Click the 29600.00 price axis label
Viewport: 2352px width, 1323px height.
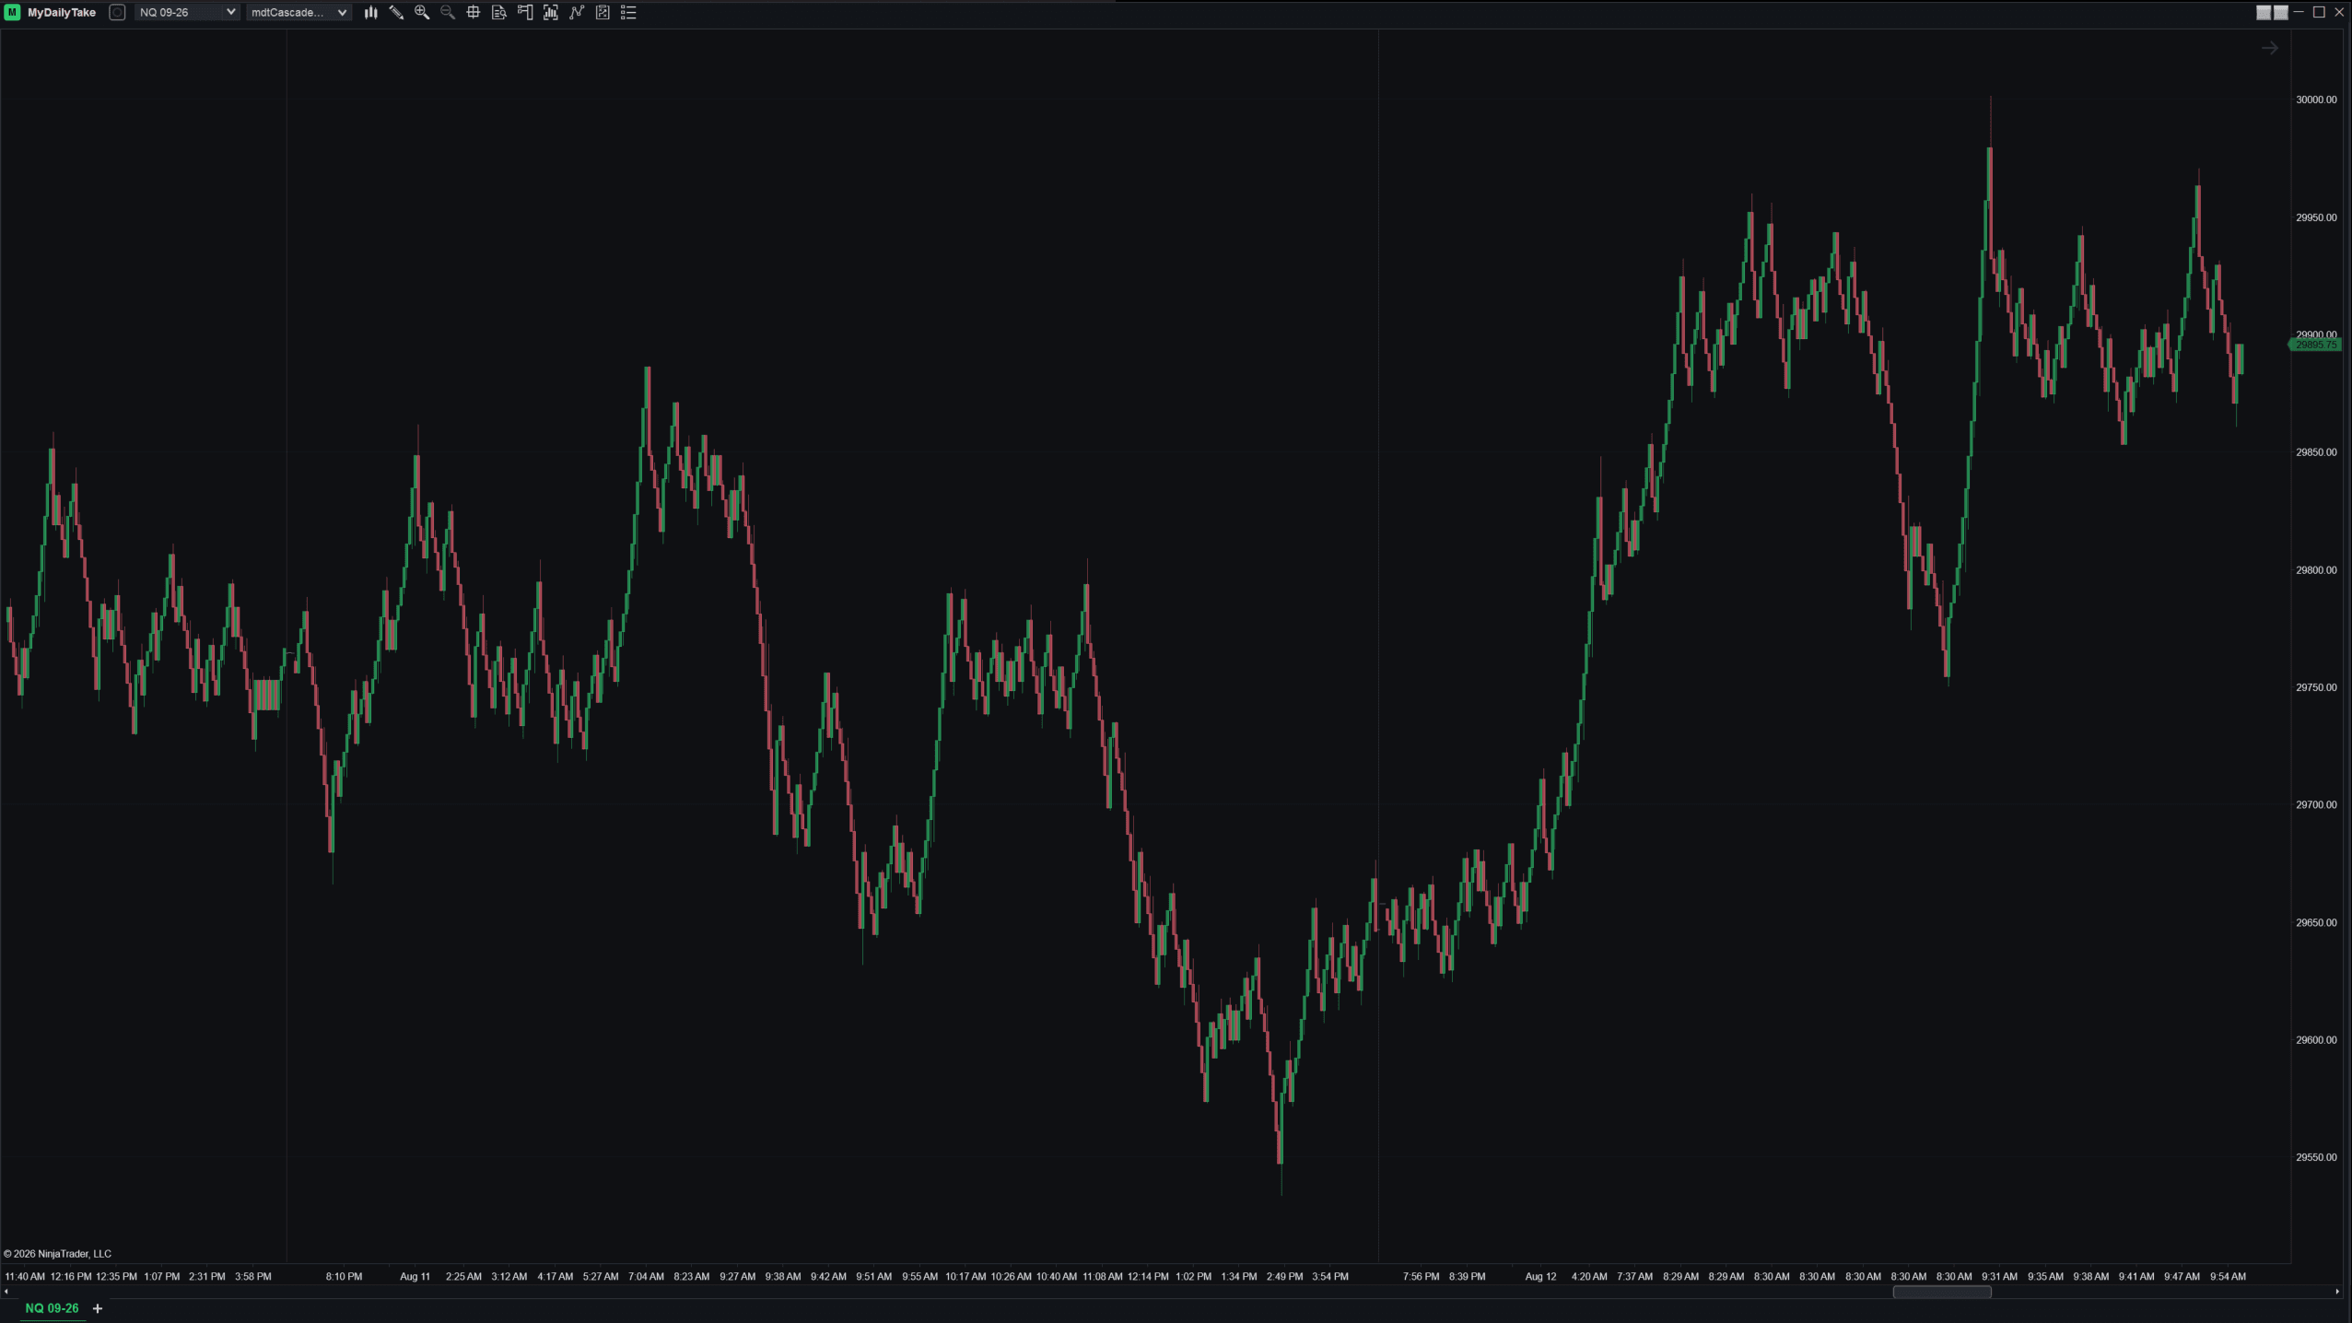tap(2316, 1040)
